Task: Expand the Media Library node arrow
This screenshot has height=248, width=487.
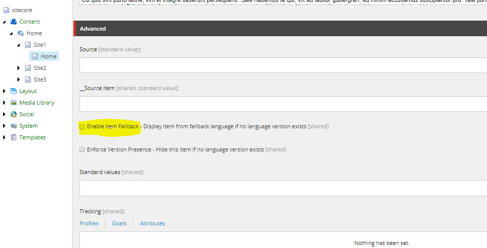Action: [x=4, y=103]
